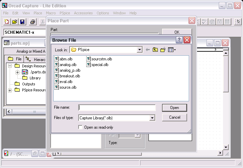Open the File menu
The height and width of the screenshot is (168, 243).
pos(6,13)
